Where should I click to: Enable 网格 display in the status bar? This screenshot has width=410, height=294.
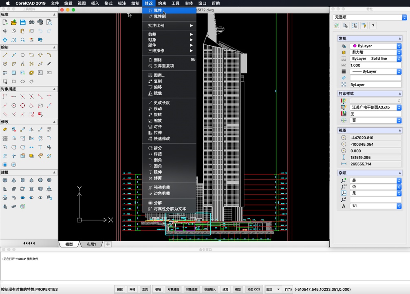click(132, 289)
